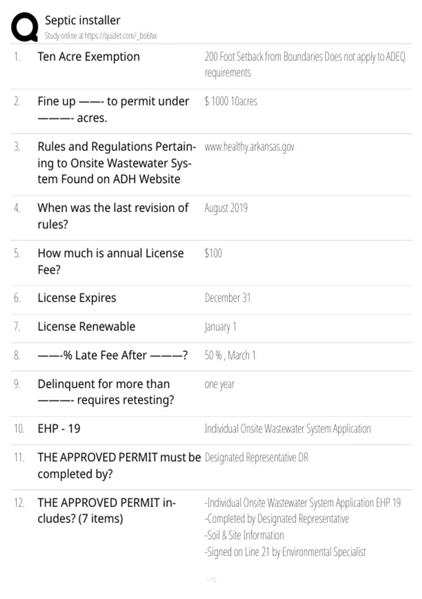The image size is (422, 599).
Task: Click the 'January 1' answer
Action: coord(220,327)
